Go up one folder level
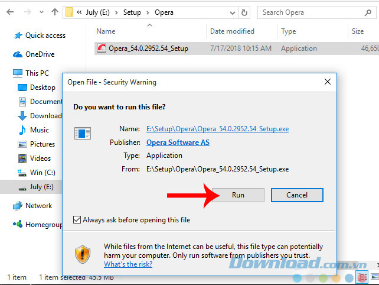379x285 pixels. [x=55, y=12]
